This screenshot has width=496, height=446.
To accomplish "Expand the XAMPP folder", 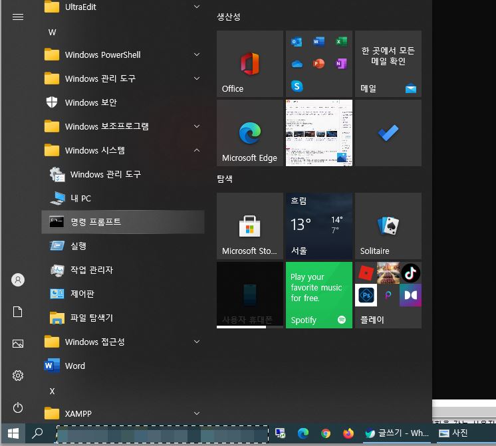I will tap(123, 413).
